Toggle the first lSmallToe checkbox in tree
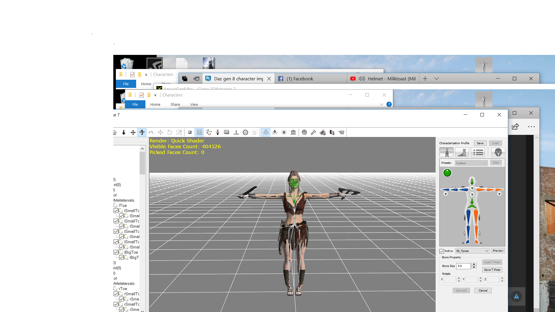 tap(116, 211)
